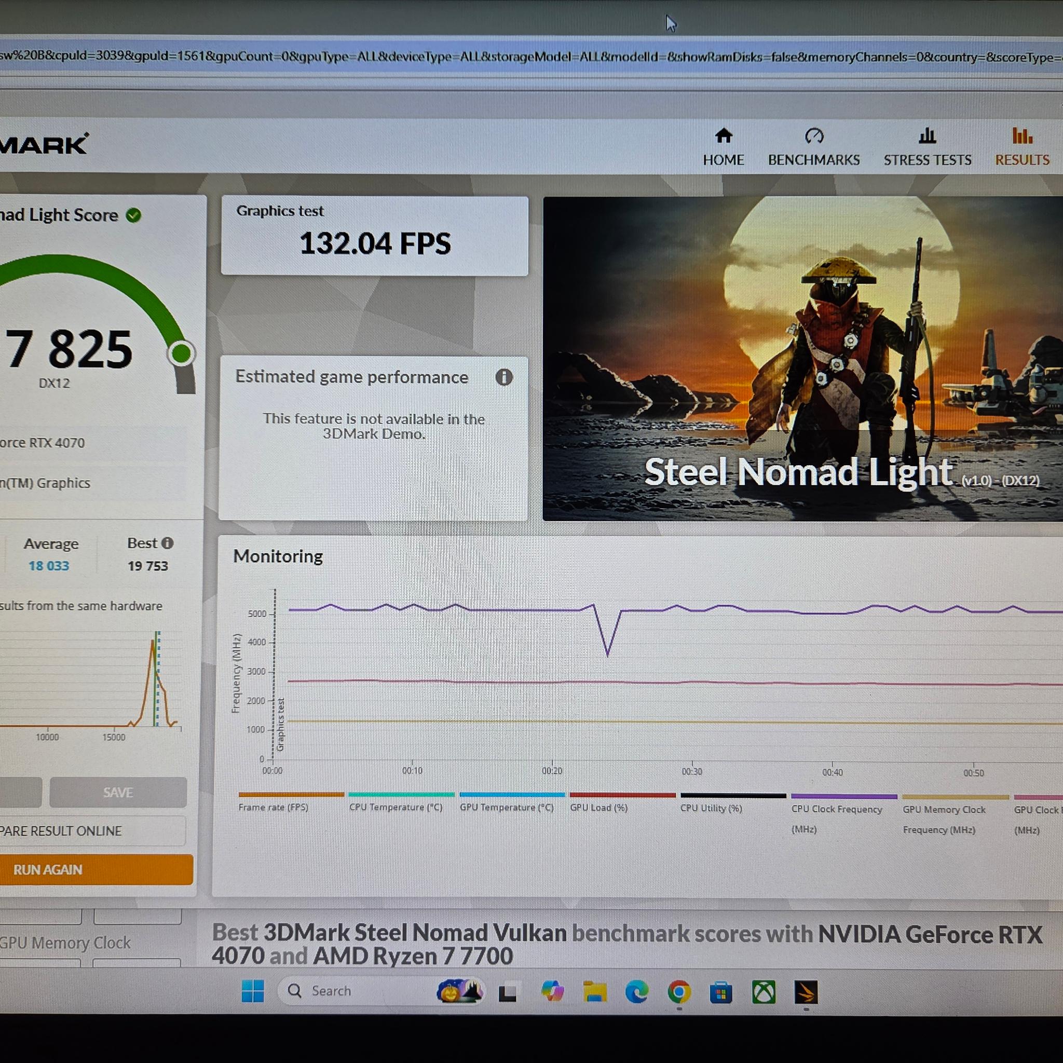Image resolution: width=1063 pixels, height=1063 pixels.
Task: Open Task View from the taskbar
Action: coord(507,992)
